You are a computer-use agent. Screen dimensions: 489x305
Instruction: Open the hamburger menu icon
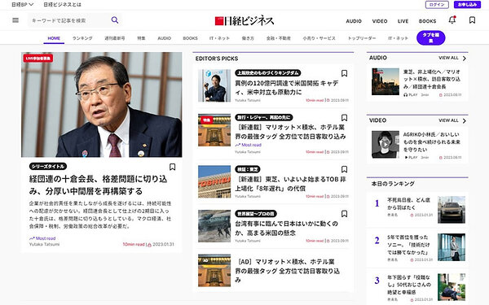pyautogui.click(x=15, y=20)
